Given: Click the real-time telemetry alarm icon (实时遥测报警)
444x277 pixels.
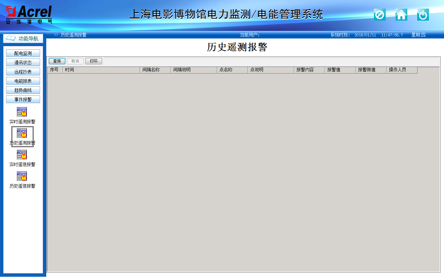Looking at the screenshot, I should 22,112.
